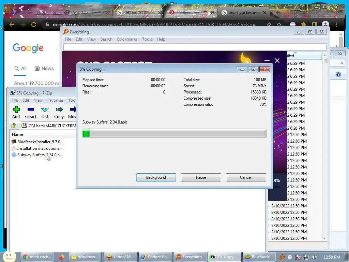Click the 12:50 PM taskbar clock

[x=332, y=257]
